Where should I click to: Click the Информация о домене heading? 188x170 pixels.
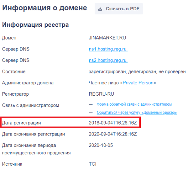[x=44, y=8]
